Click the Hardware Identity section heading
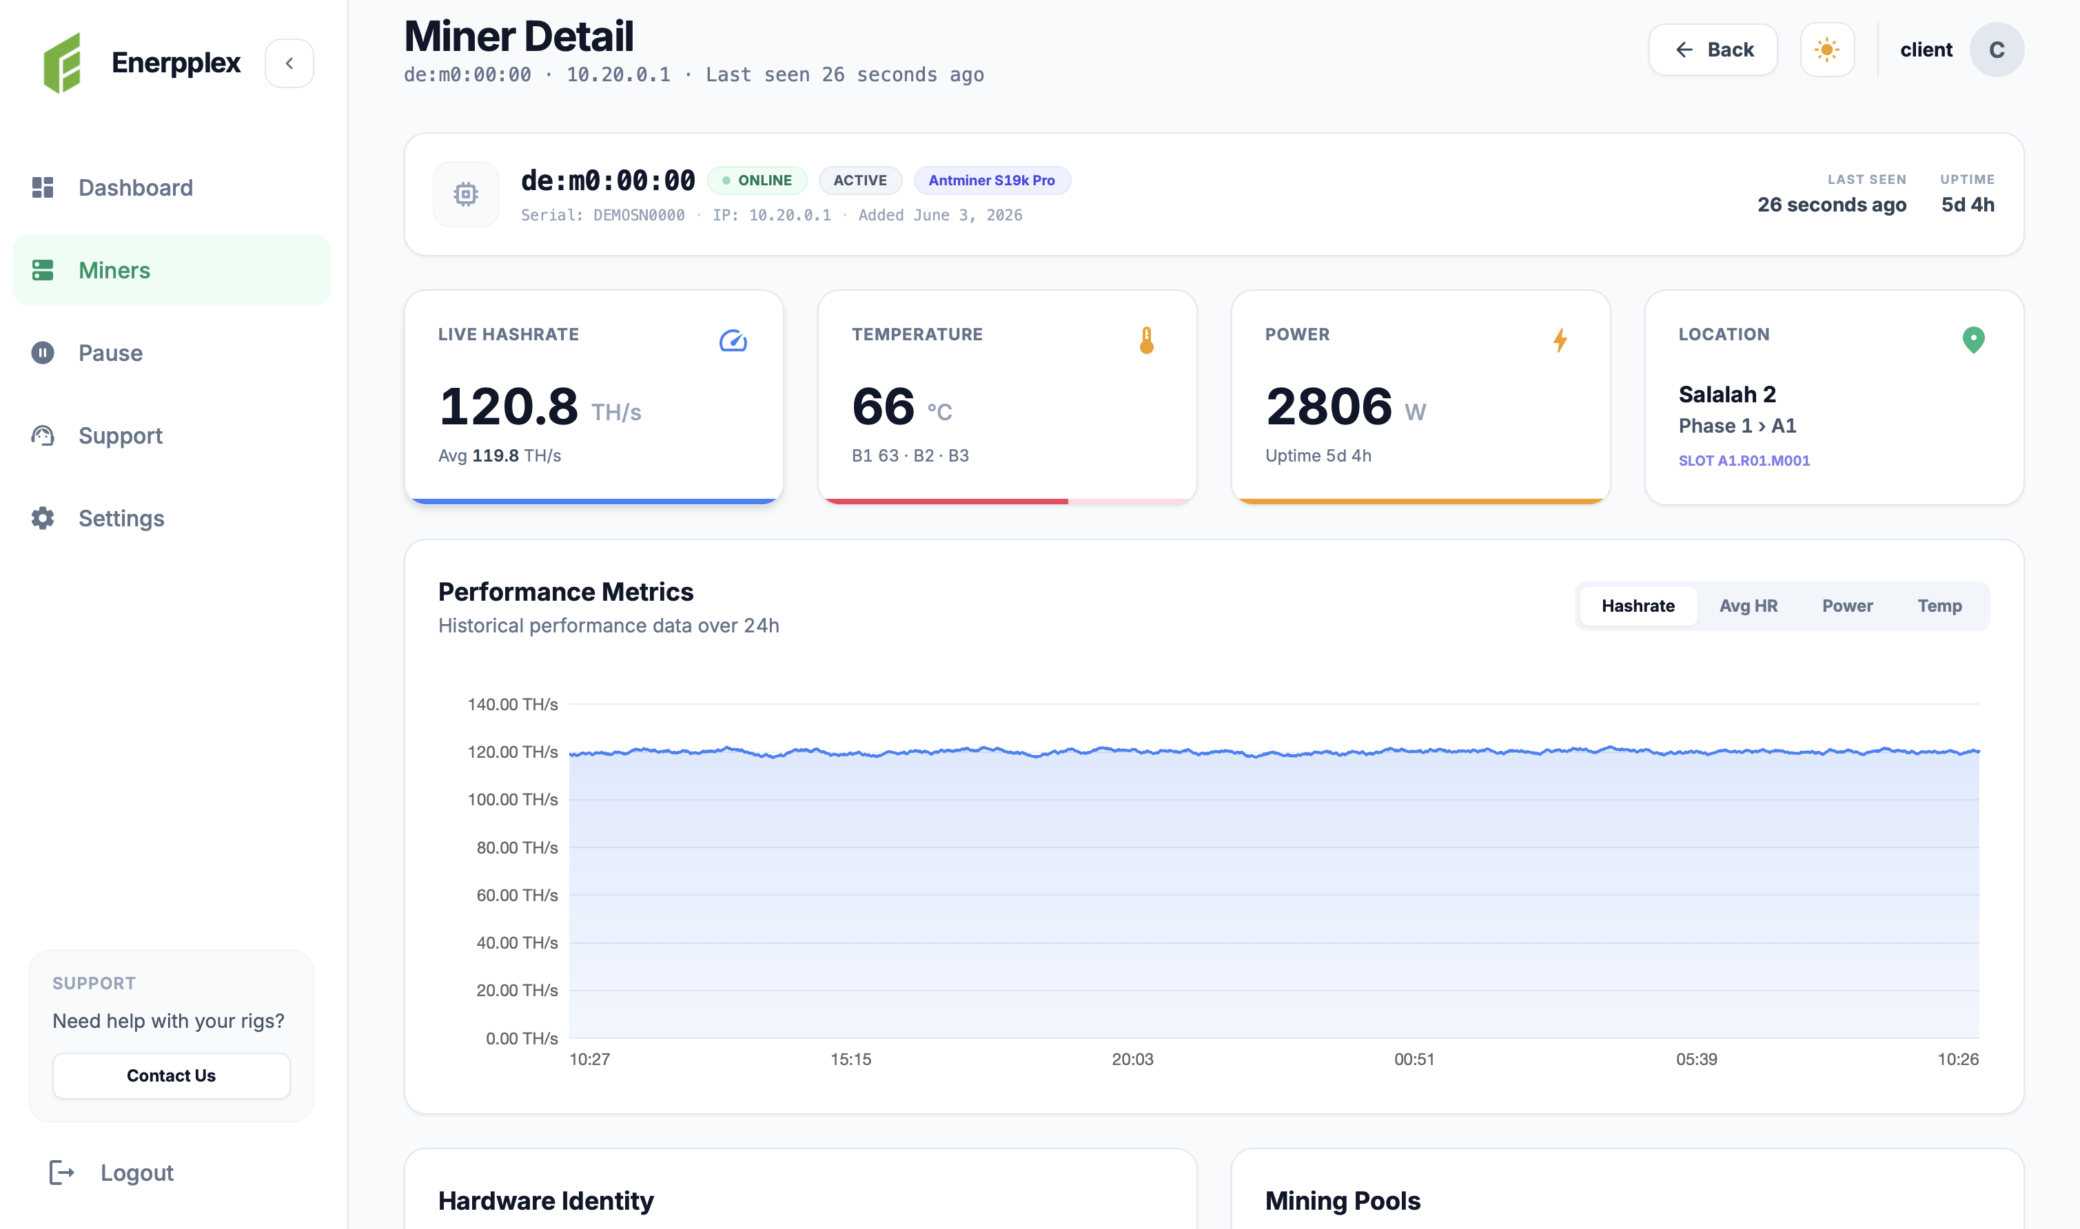 click(546, 1201)
